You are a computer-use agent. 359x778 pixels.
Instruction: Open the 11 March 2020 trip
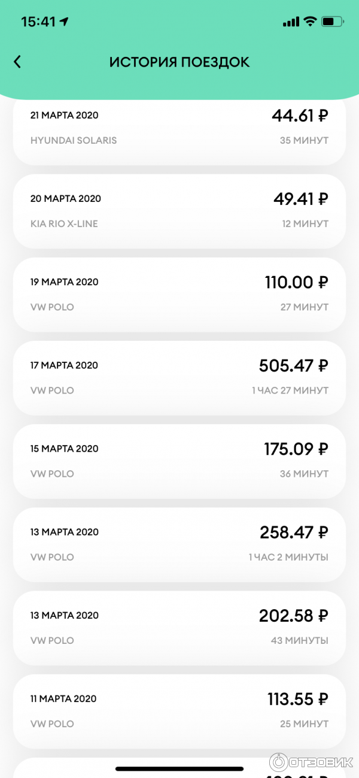point(180,710)
